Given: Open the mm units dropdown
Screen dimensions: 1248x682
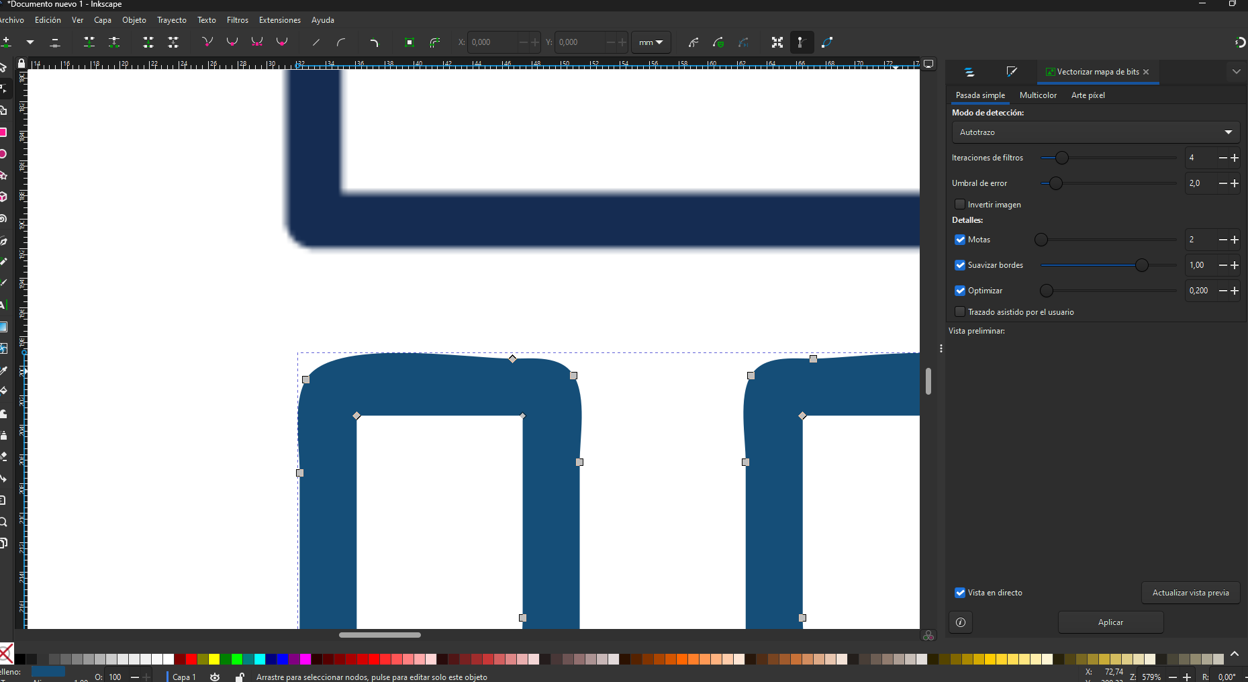Looking at the screenshot, I should [651, 42].
